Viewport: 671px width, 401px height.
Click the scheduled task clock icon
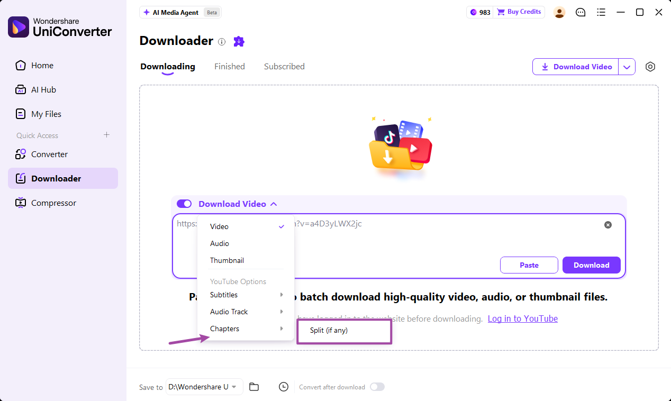(284, 387)
